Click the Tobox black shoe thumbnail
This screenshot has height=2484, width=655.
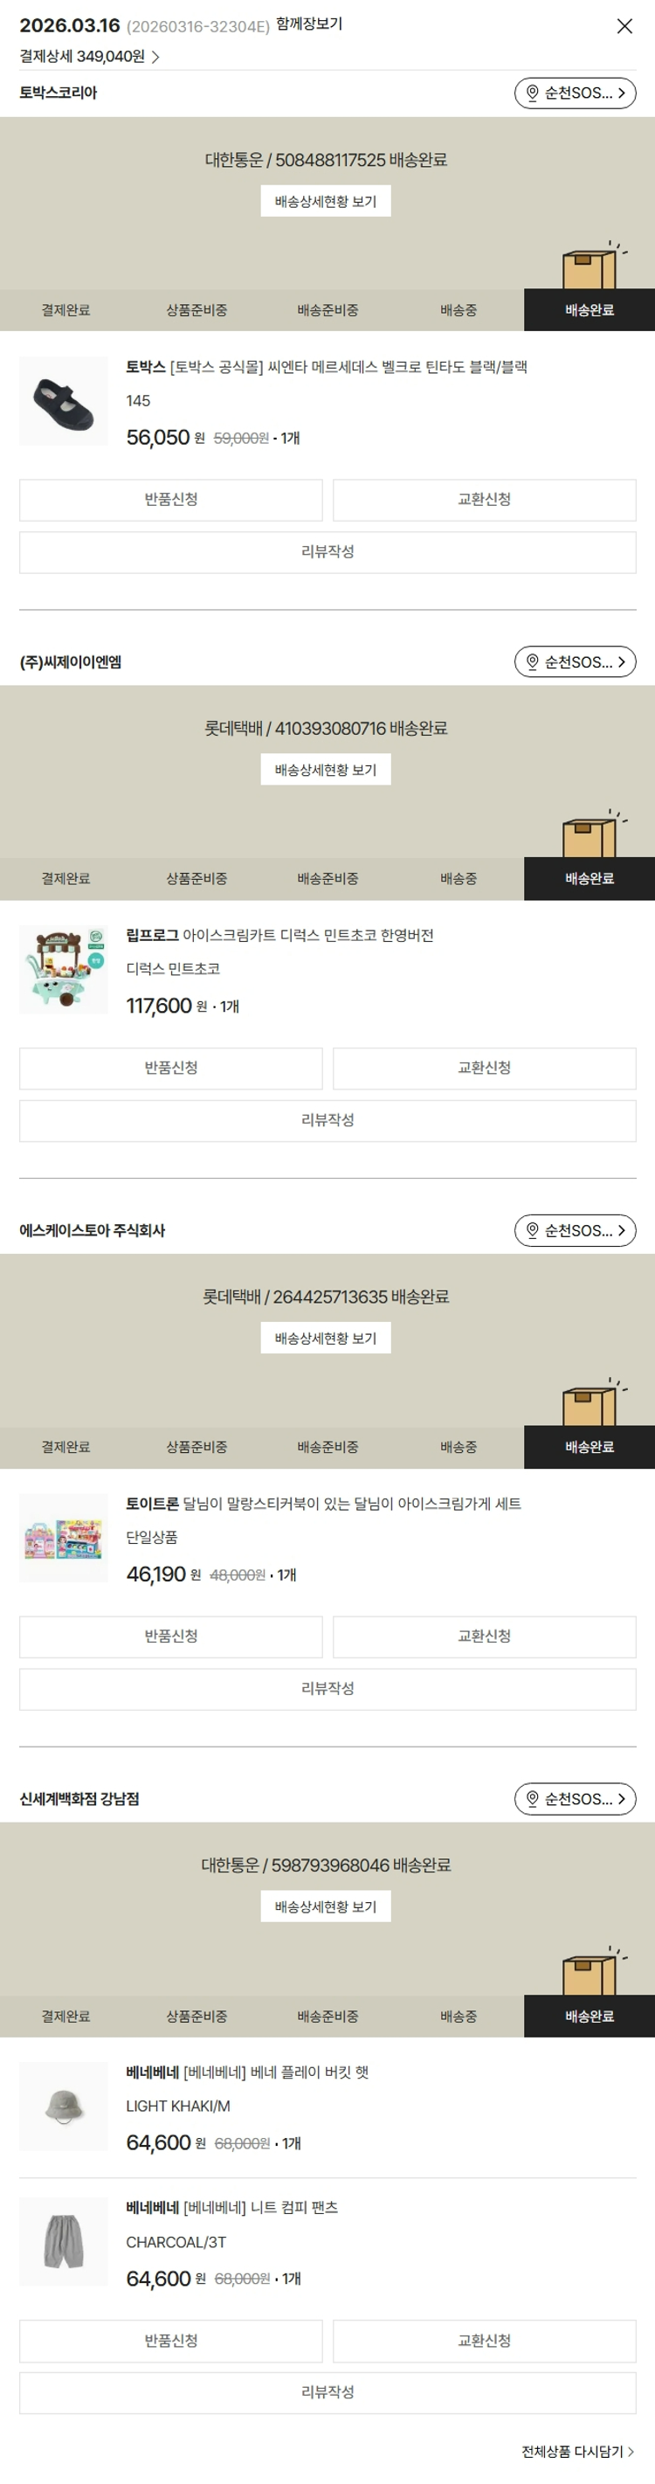tap(64, 401)
